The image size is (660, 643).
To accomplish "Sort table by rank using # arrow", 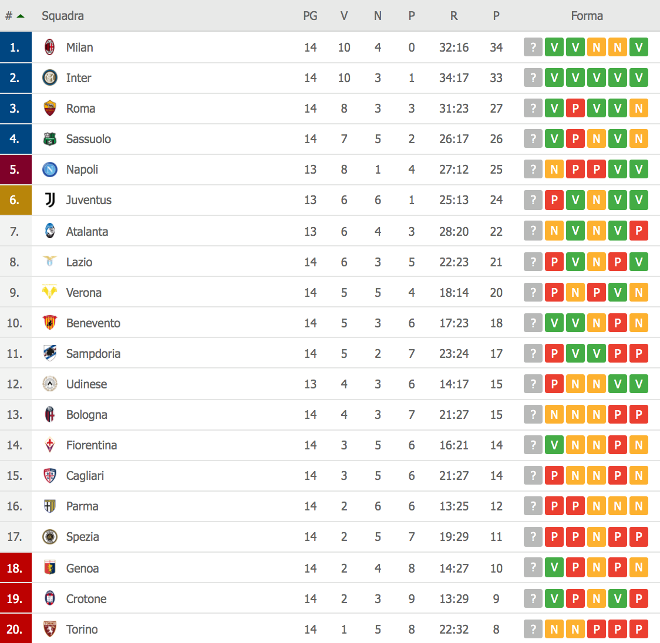I will 15,16.
